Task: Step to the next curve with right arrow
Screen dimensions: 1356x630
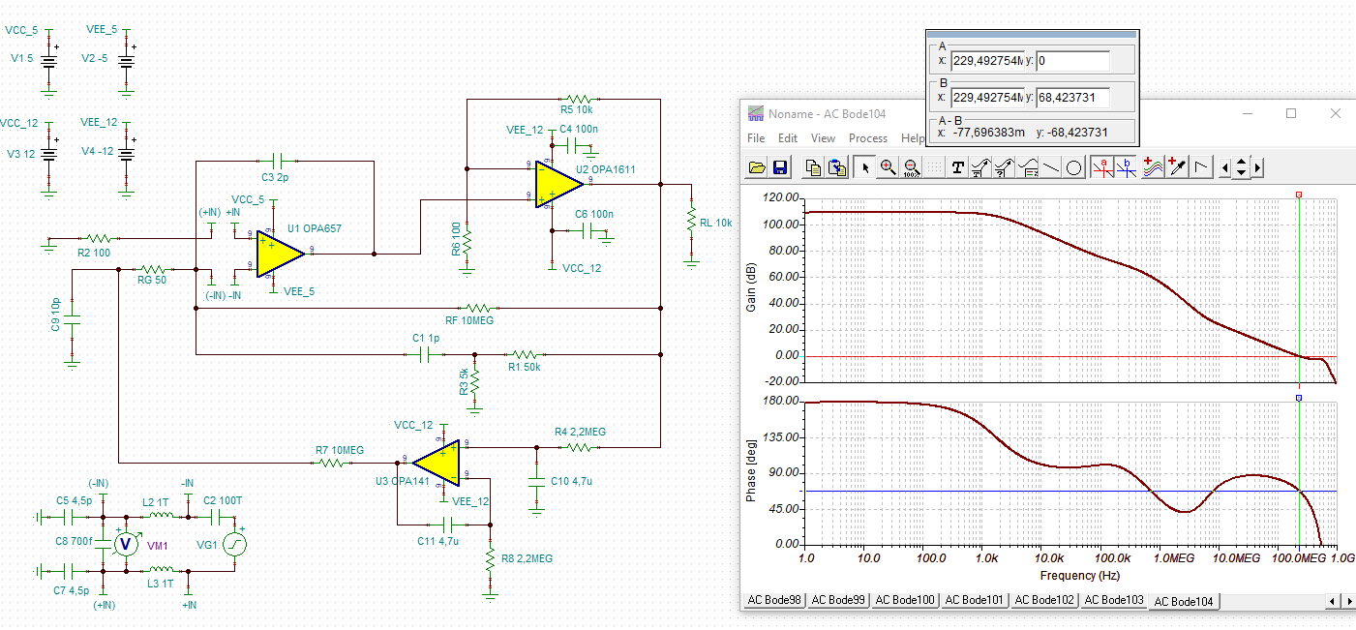Action: (1255, 166)
